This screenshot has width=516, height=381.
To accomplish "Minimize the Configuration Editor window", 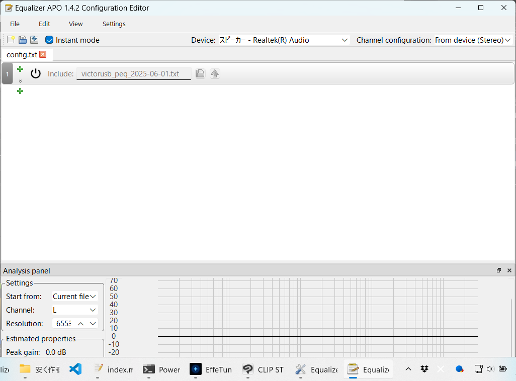I will 458,8.
